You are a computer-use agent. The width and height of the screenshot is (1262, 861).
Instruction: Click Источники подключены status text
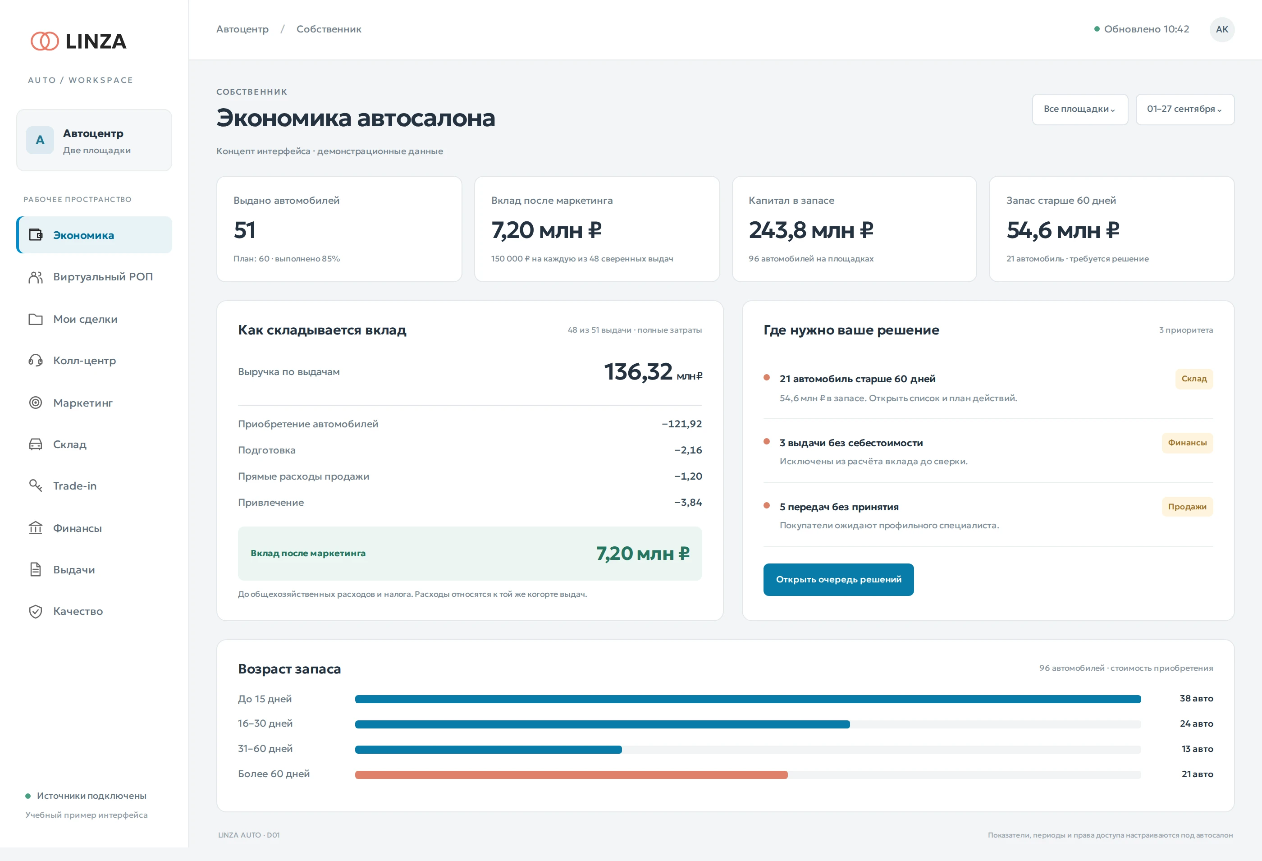pyautogui.click(x=91, y=796)
